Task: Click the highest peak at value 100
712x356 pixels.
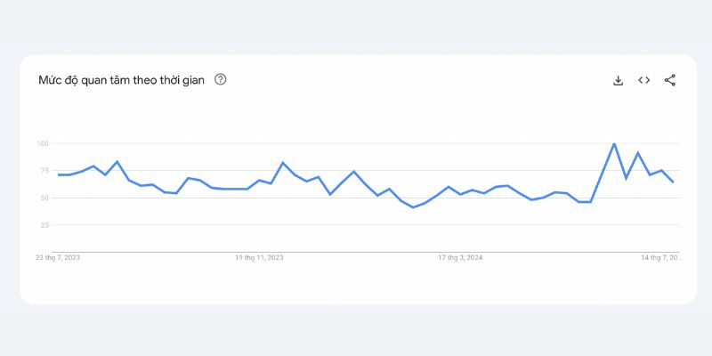Action: [614, 143]
